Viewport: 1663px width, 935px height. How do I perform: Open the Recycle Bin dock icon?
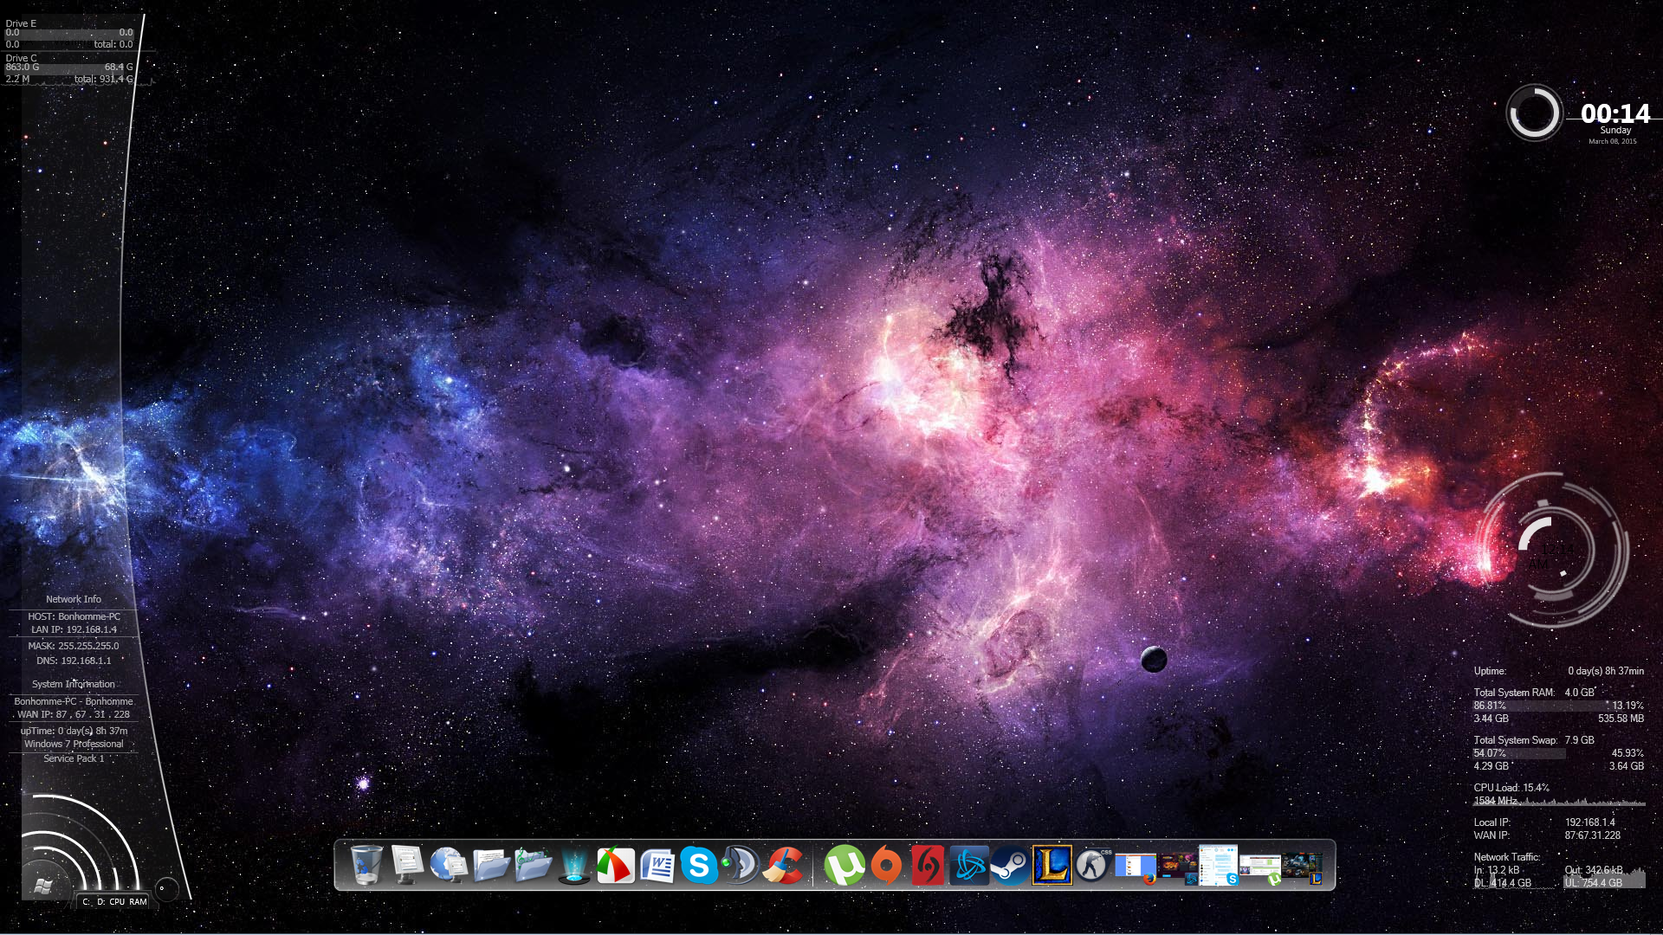tap(366, 865)
